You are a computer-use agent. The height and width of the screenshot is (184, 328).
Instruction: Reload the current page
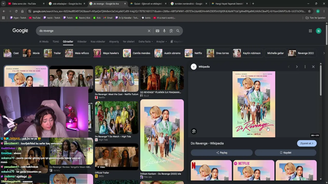coord(16,11)
